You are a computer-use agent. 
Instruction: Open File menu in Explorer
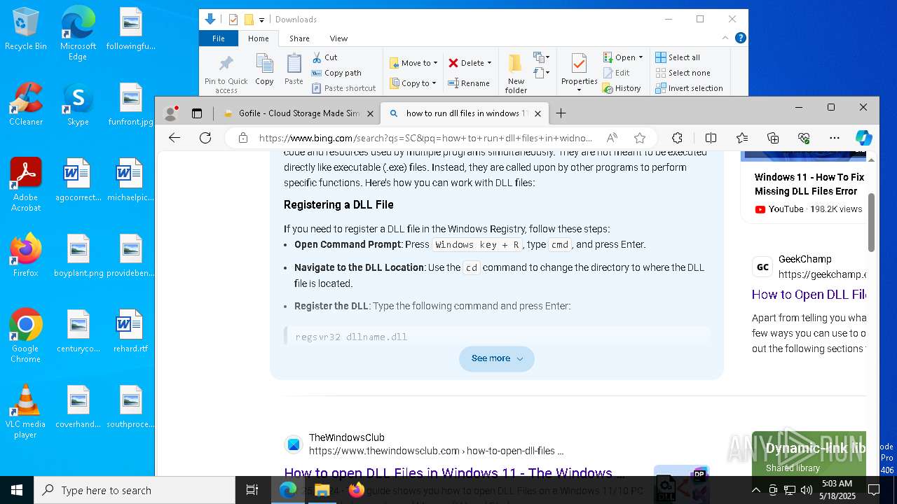pyautogui.click(x=219, y=38)
